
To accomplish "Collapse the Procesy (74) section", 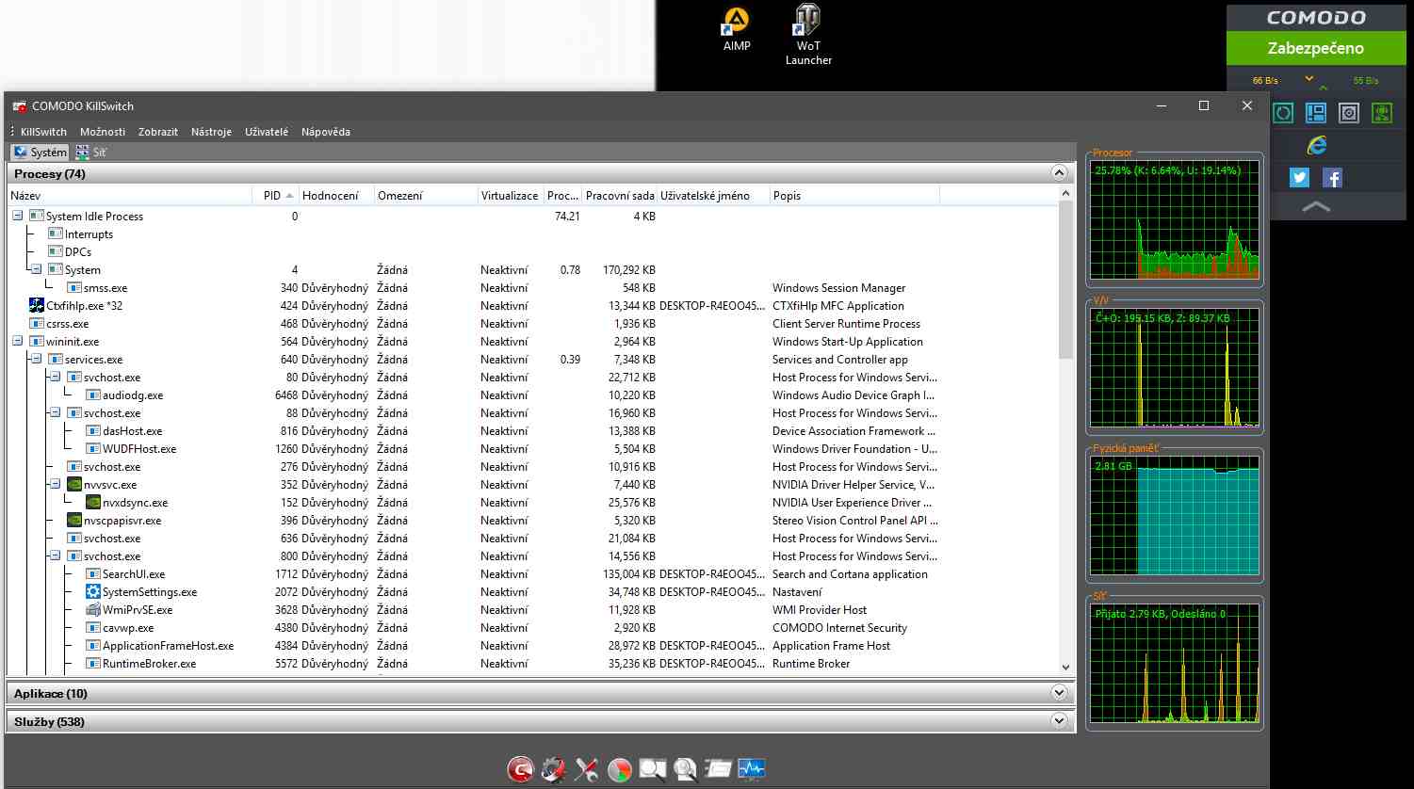I will pos(1059,173).
